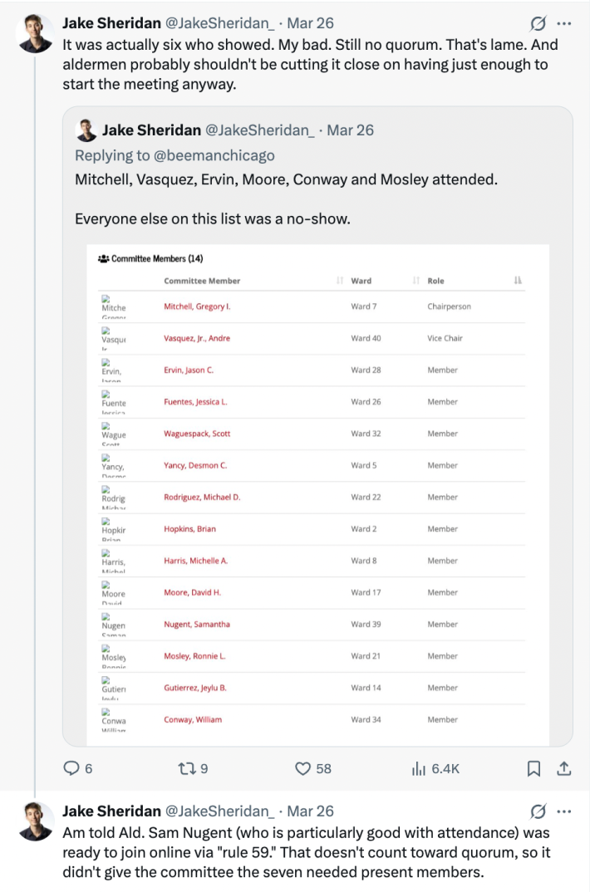Click Conway, William committee member link
The width and height of the screenshot is (590, 892).
(193, 719)
